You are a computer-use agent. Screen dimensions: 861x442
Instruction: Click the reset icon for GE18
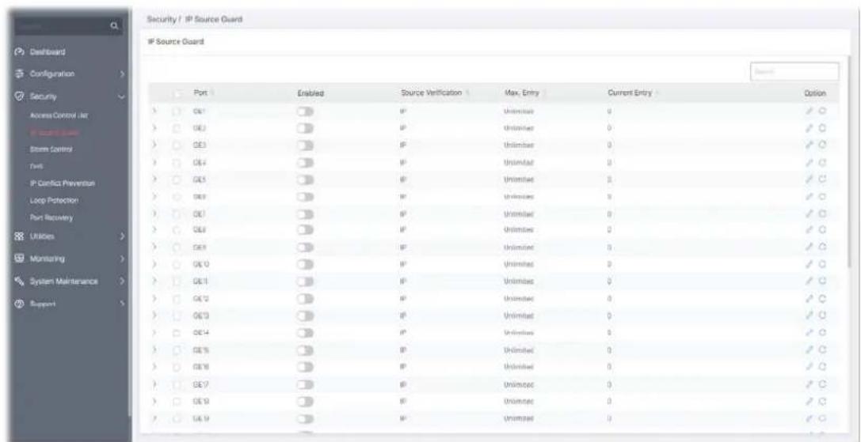click(x=822, y=401)
